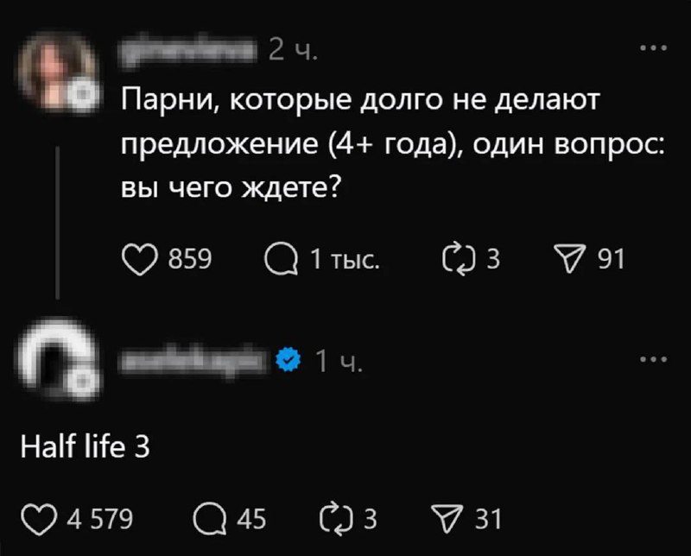Click the blue verified badge on reply
Screen dimensions: 691x556
288,360
